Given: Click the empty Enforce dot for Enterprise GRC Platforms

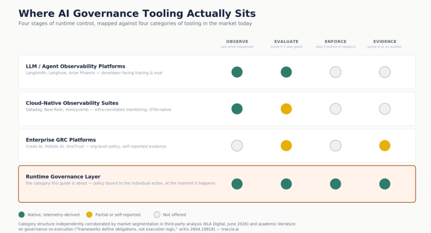Looking at the screenshot, I should pos(335,146).
